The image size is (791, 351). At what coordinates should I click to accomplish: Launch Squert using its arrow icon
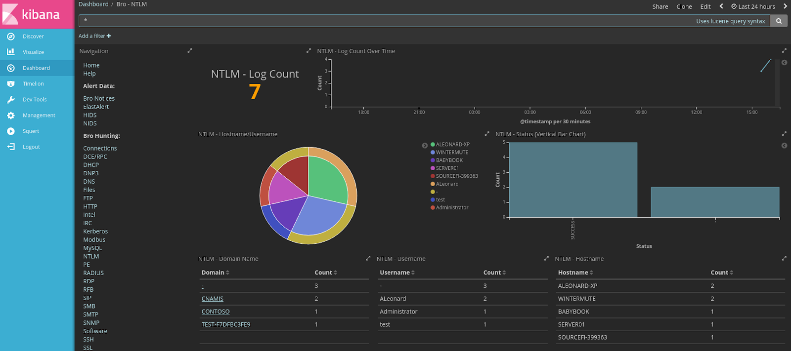pyautogui.click(x=11, y=131)
